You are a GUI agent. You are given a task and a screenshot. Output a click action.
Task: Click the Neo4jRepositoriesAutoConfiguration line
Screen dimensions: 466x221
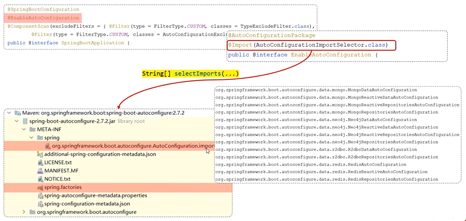click(x=326, y=142)
